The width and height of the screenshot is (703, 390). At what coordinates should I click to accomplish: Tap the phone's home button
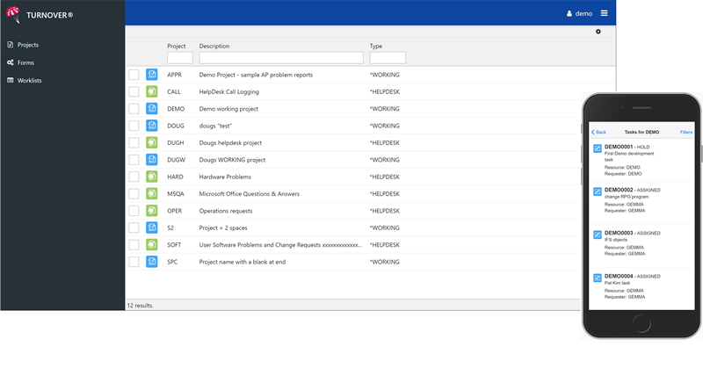point(641,323)
